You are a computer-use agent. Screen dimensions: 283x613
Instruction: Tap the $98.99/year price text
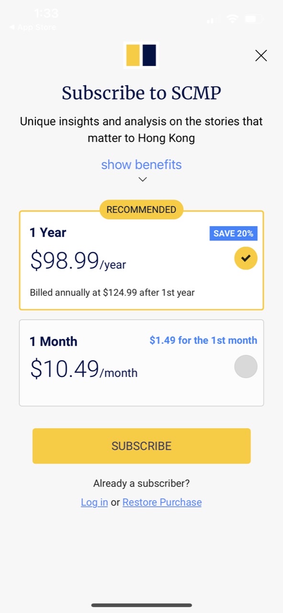(x=78, y=261)
